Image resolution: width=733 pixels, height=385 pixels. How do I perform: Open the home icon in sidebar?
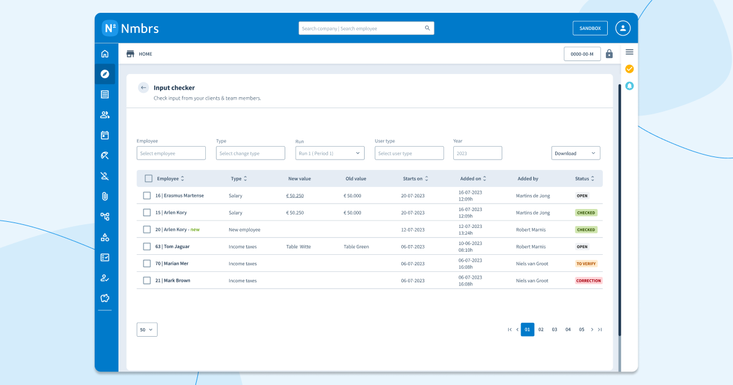104,54
